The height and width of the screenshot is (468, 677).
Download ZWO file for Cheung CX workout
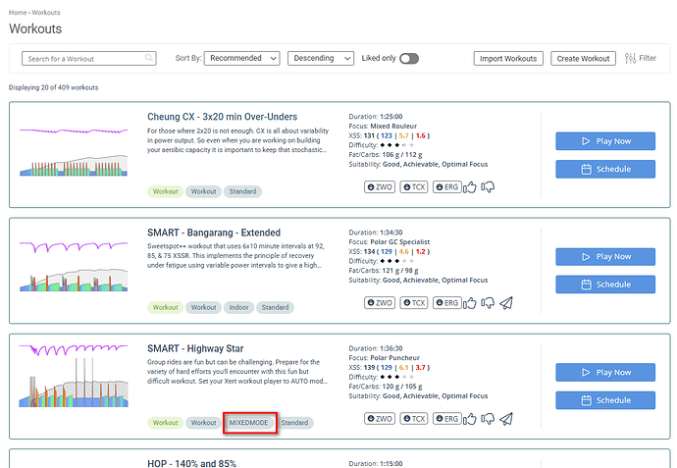(x=379, y=186)
